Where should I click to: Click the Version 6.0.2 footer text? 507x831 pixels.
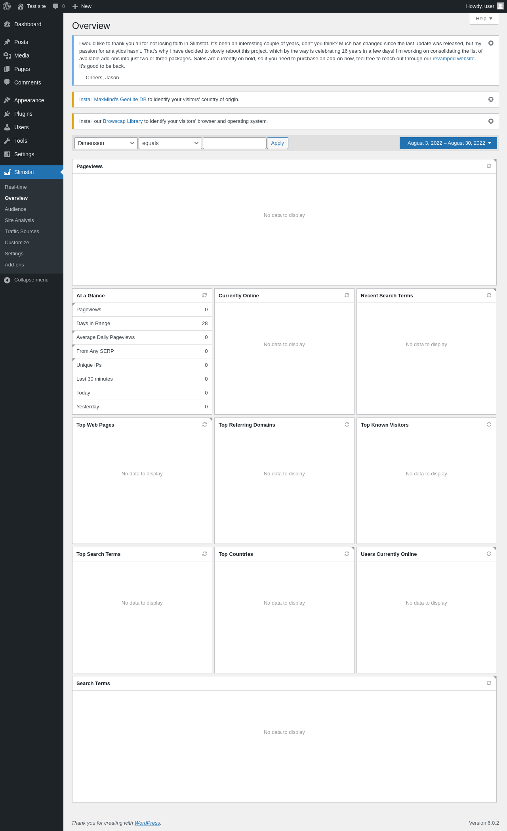(484, 823)
